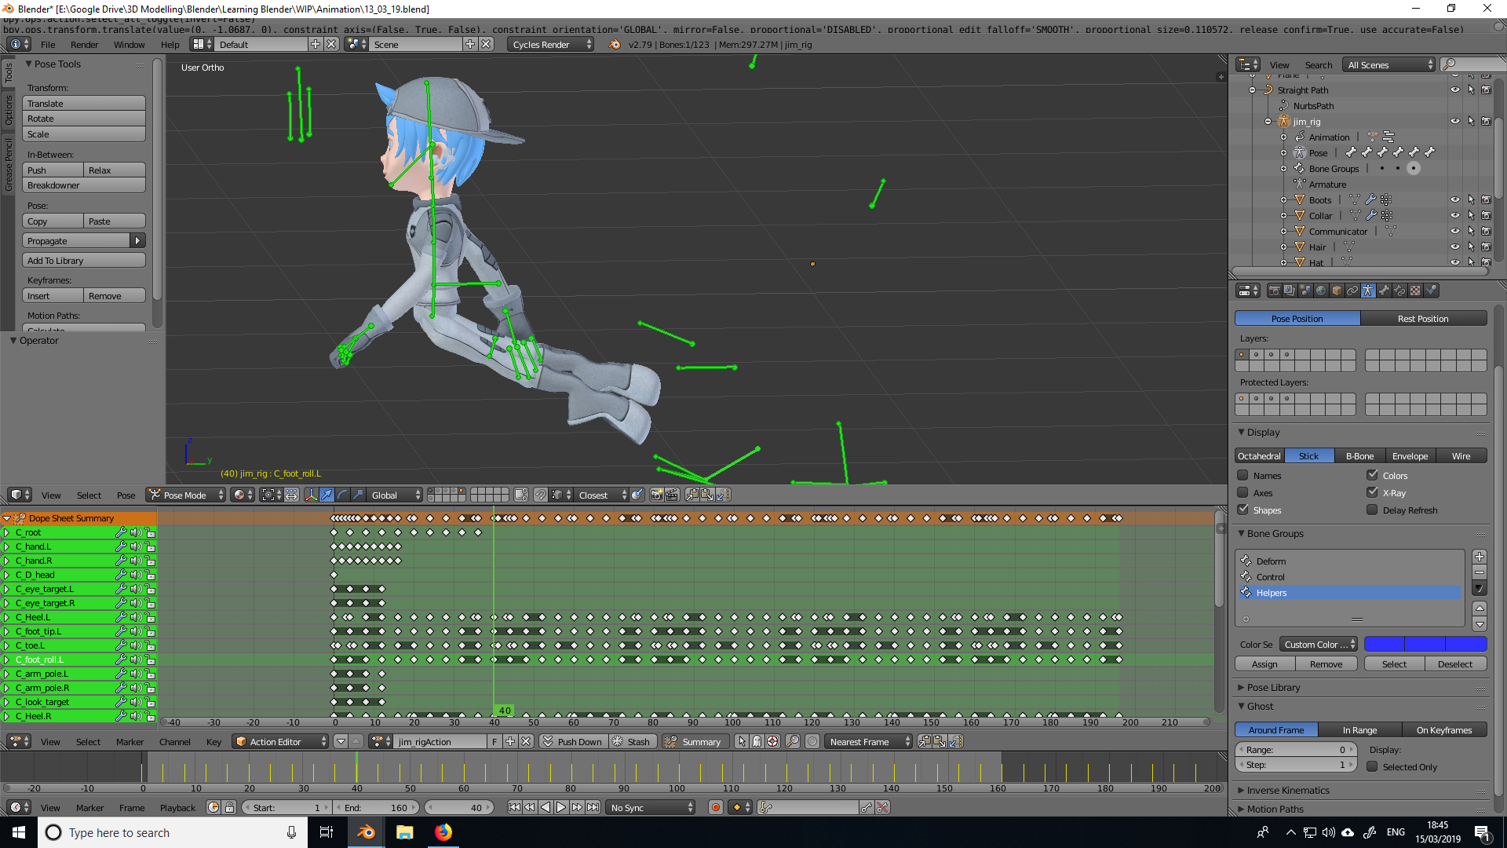Image resolution: width=1507 pixels, height=848 pixels.
Task: Open the Object Constraints chain icon
Action: pos(1352,291)
